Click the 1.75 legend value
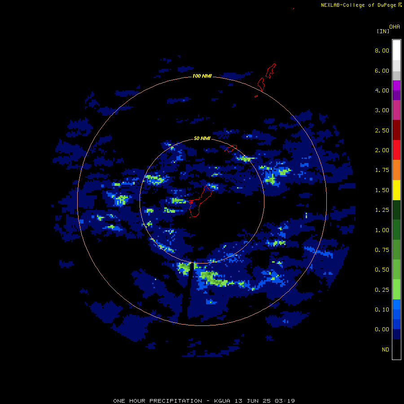The height and width of the screenshot is (404, 404). (x=382, y=170)
